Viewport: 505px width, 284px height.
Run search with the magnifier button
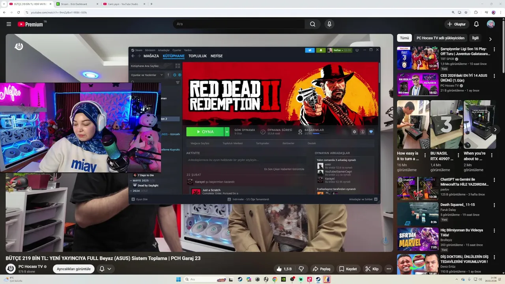coord(312,24)
